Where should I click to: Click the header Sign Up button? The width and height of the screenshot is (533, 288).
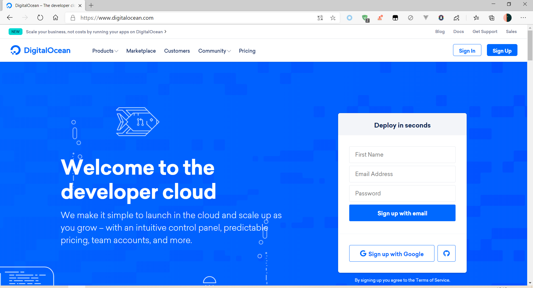tap(502, 50)
